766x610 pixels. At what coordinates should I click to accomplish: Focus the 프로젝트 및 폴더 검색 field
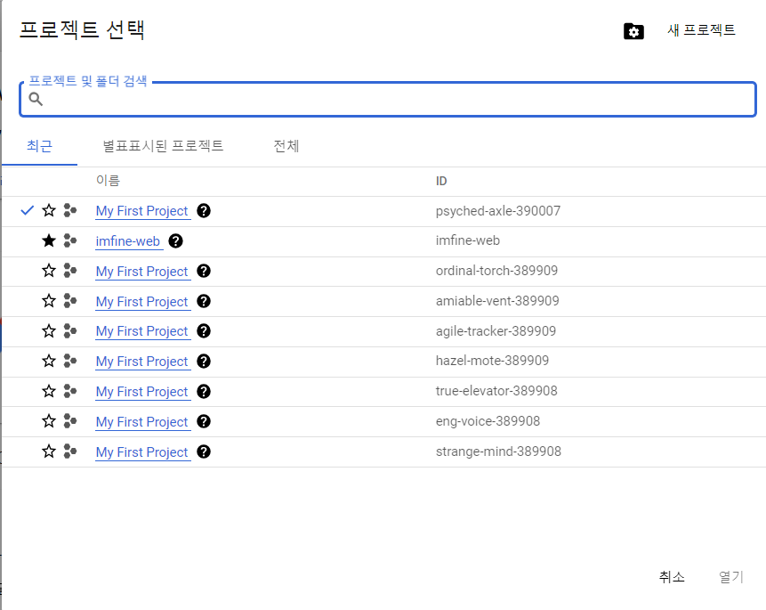(388, 100)
